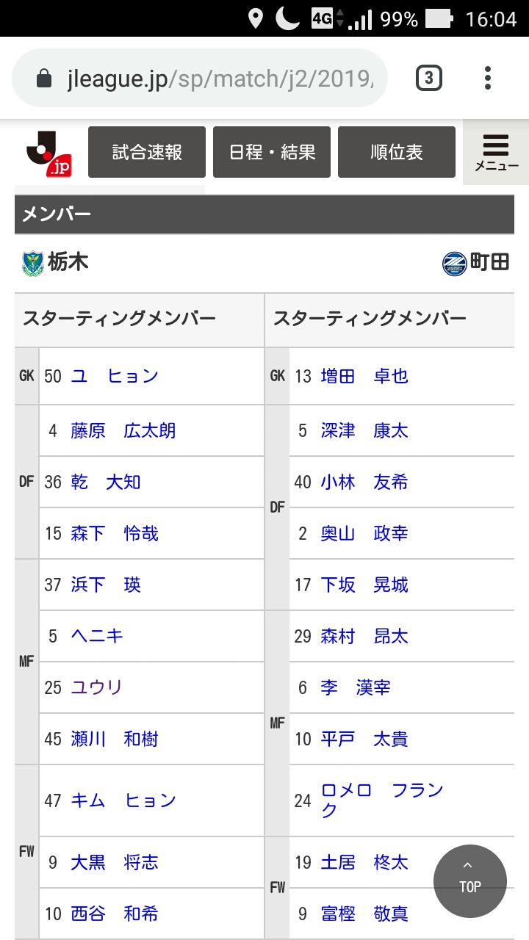Open the tab switcher showing 3 tabs
The height and width of the screenshot is (940, 529).
pos(429,78)
